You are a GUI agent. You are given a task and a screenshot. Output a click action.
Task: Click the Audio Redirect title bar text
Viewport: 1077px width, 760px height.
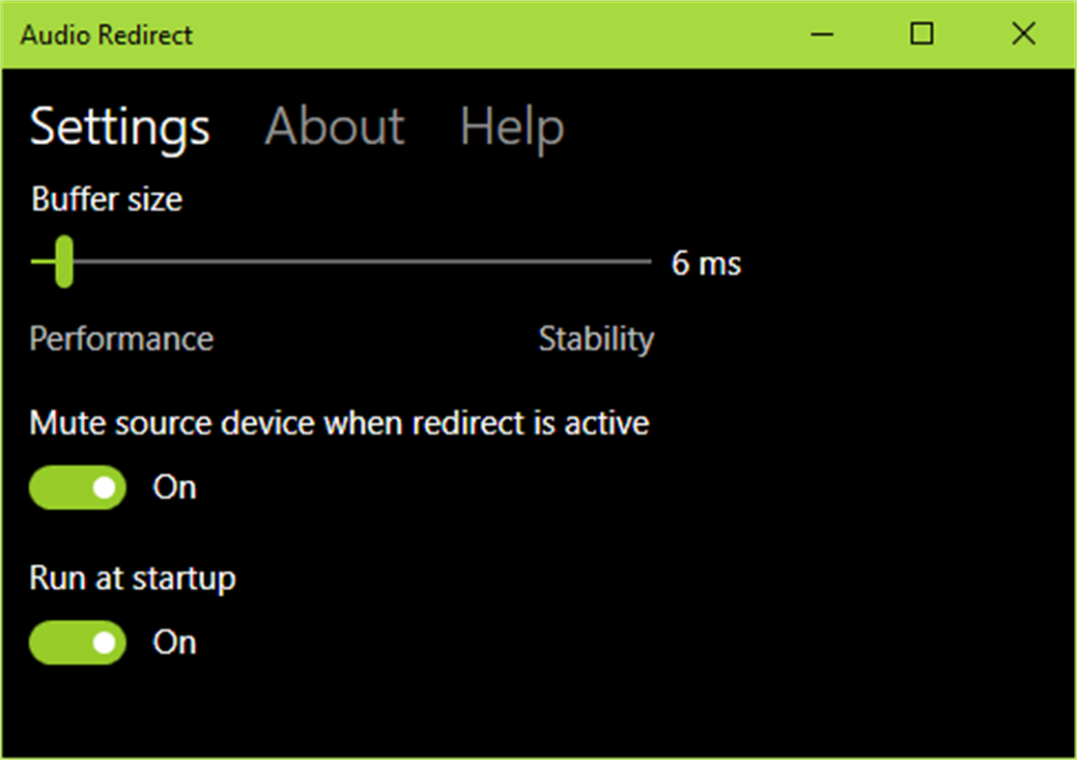pos(107,36)
